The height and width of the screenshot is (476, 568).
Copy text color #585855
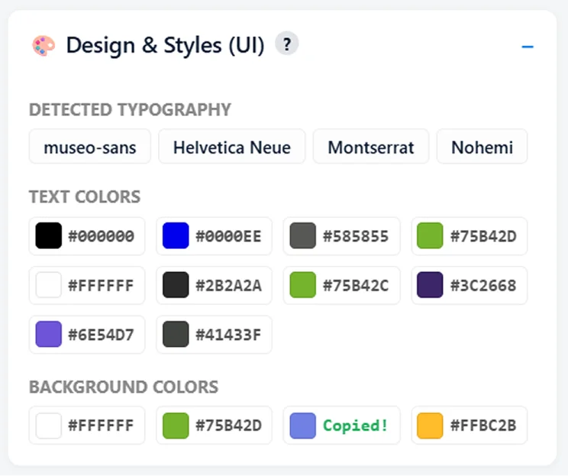click(x=341, y=236)
